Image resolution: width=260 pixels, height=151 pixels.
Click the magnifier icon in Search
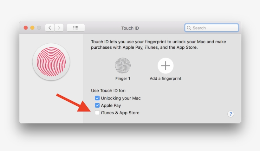click(x=189, y=28)
